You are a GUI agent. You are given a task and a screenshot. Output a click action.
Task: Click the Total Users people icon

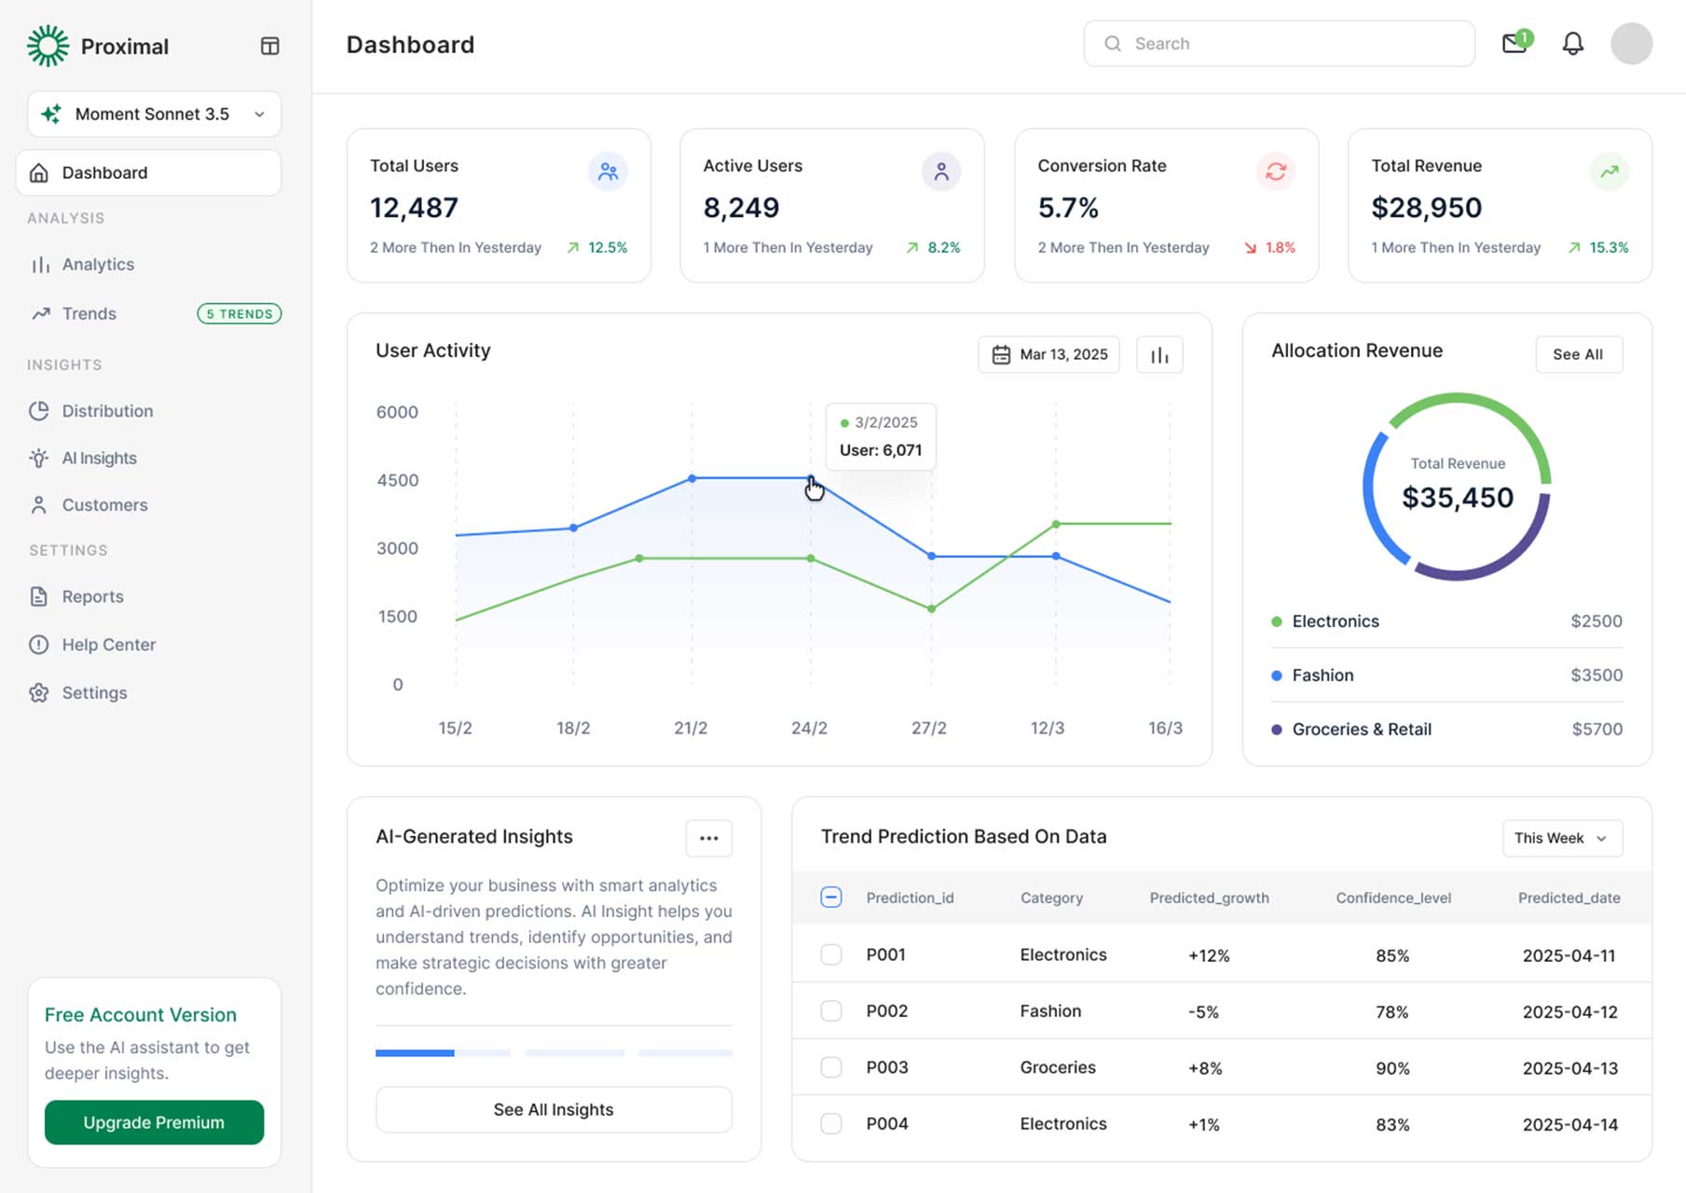click(608, 171)
